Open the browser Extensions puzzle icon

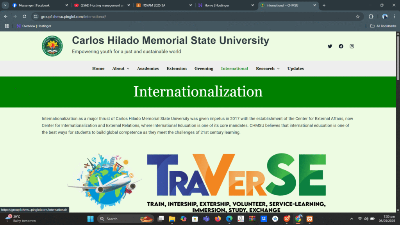371,16
